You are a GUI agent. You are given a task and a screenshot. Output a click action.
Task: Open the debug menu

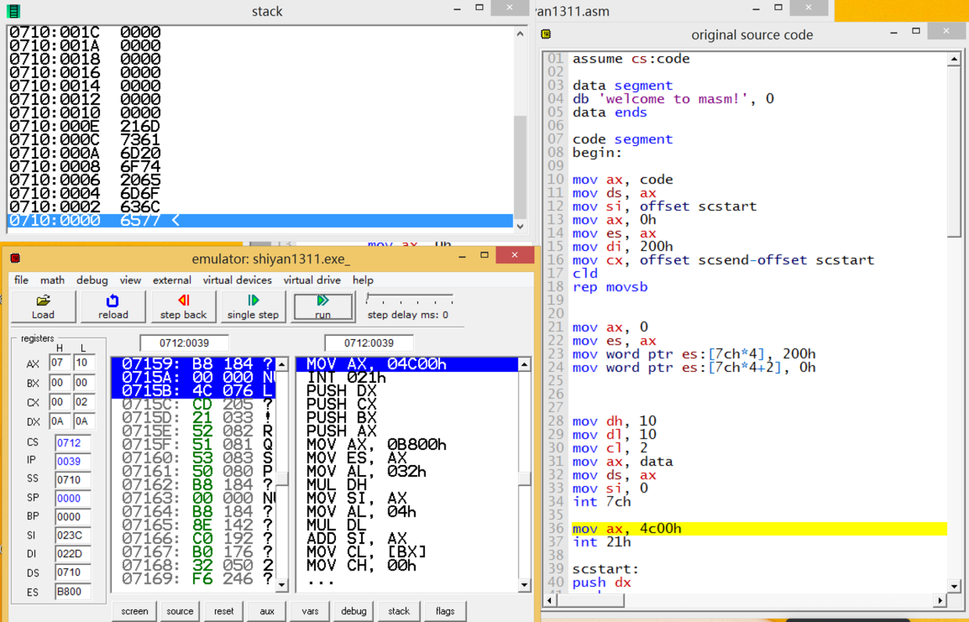coord(91,280)
